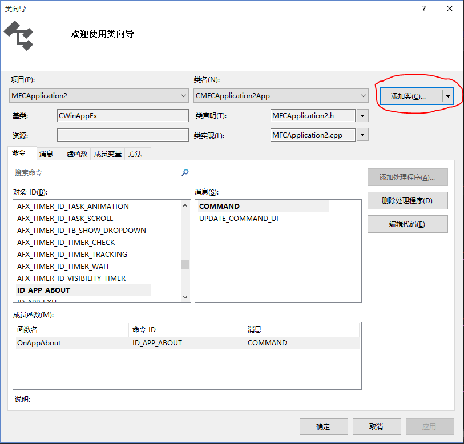Select AFX_TIMER_ID_TASK_ANIMATION in object ID list

click(73, 207)
